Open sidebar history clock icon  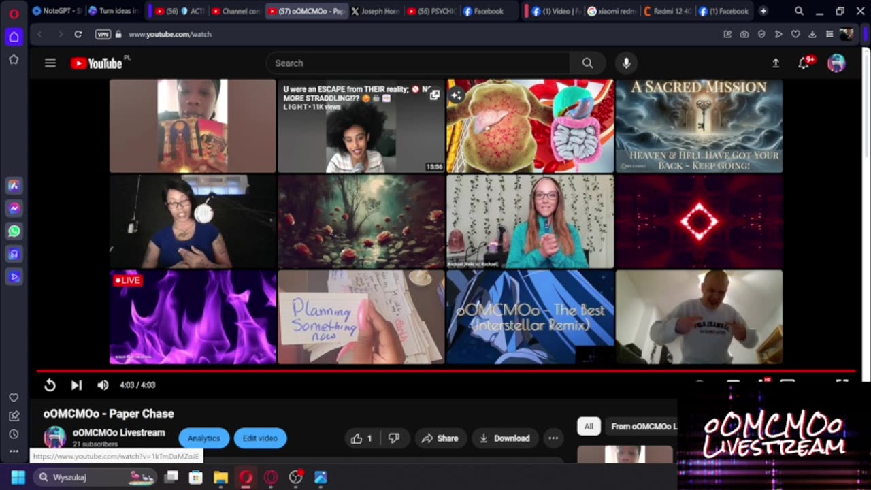point(14,434)
